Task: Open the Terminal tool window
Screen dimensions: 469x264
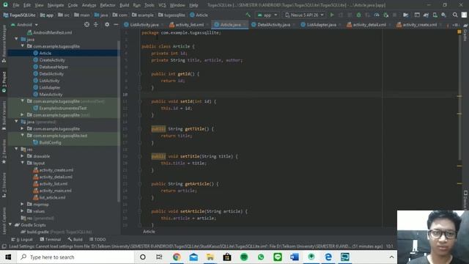Action: 51,240
